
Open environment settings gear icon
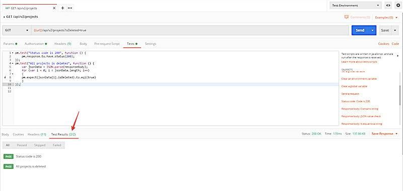pos(398,6)
